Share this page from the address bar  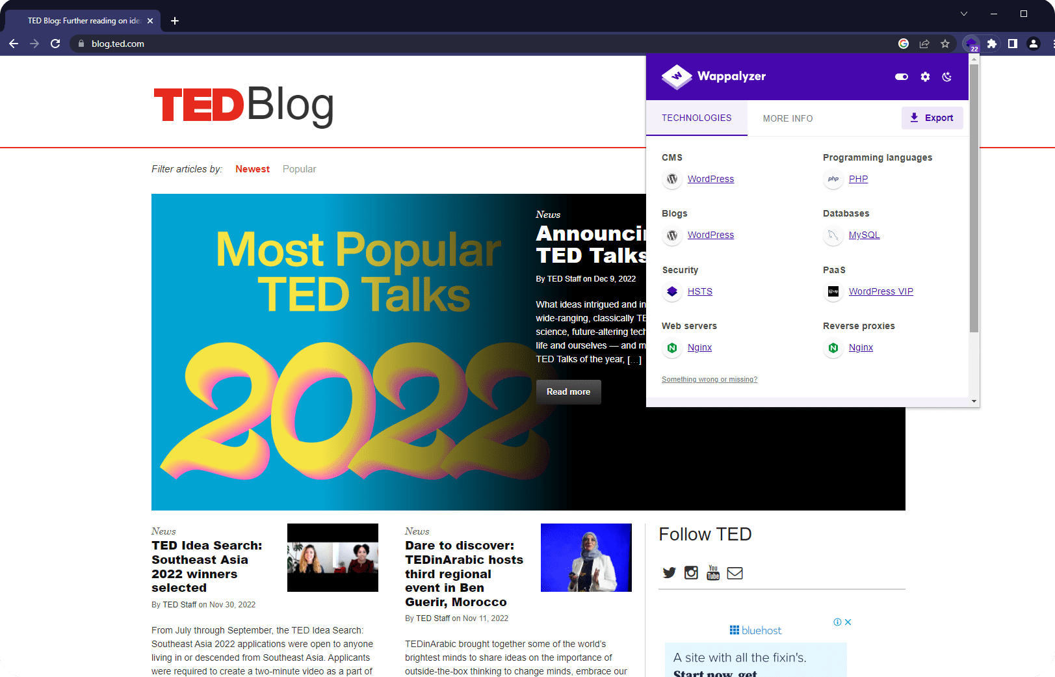[924, 44]
